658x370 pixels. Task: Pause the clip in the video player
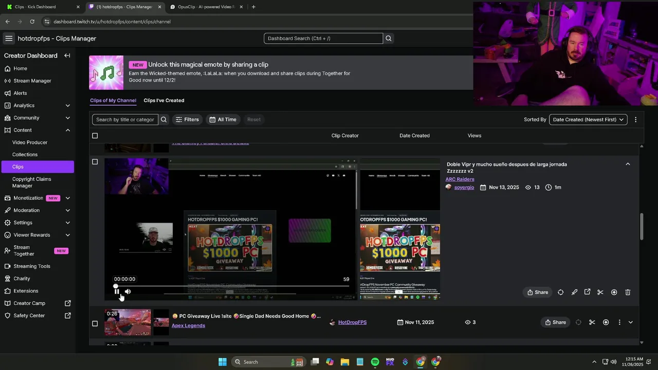(117, 291)
